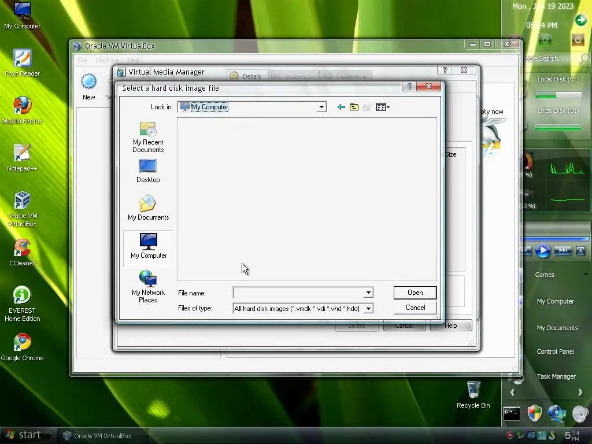Click the sidebar search magnifier icon

click(584, 59)
